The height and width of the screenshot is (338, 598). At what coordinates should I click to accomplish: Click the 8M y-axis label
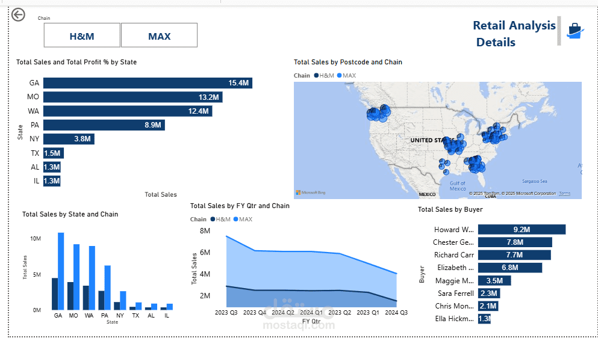click(205, 230)
